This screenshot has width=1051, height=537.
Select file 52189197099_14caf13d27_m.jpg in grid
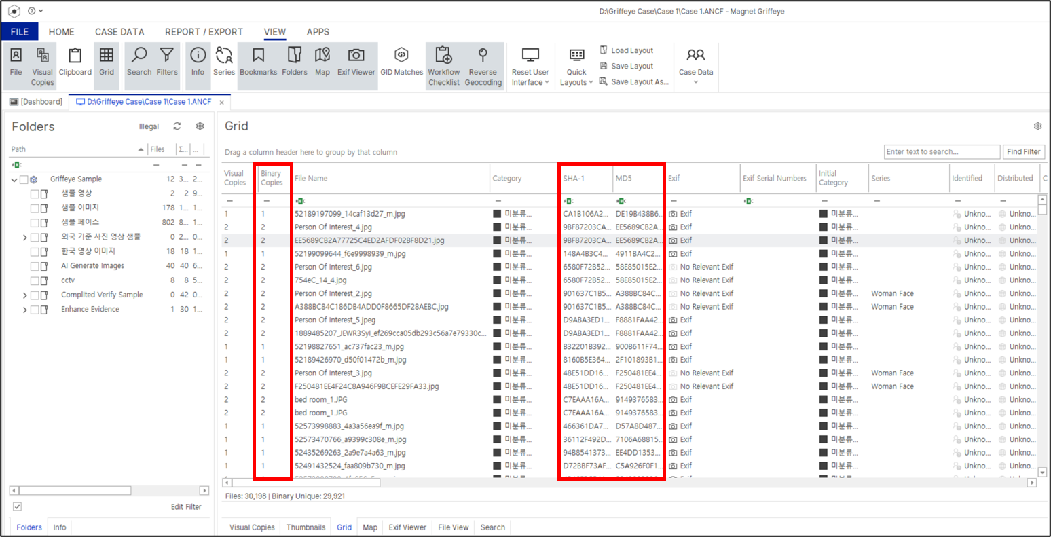(x=350, y=214)
